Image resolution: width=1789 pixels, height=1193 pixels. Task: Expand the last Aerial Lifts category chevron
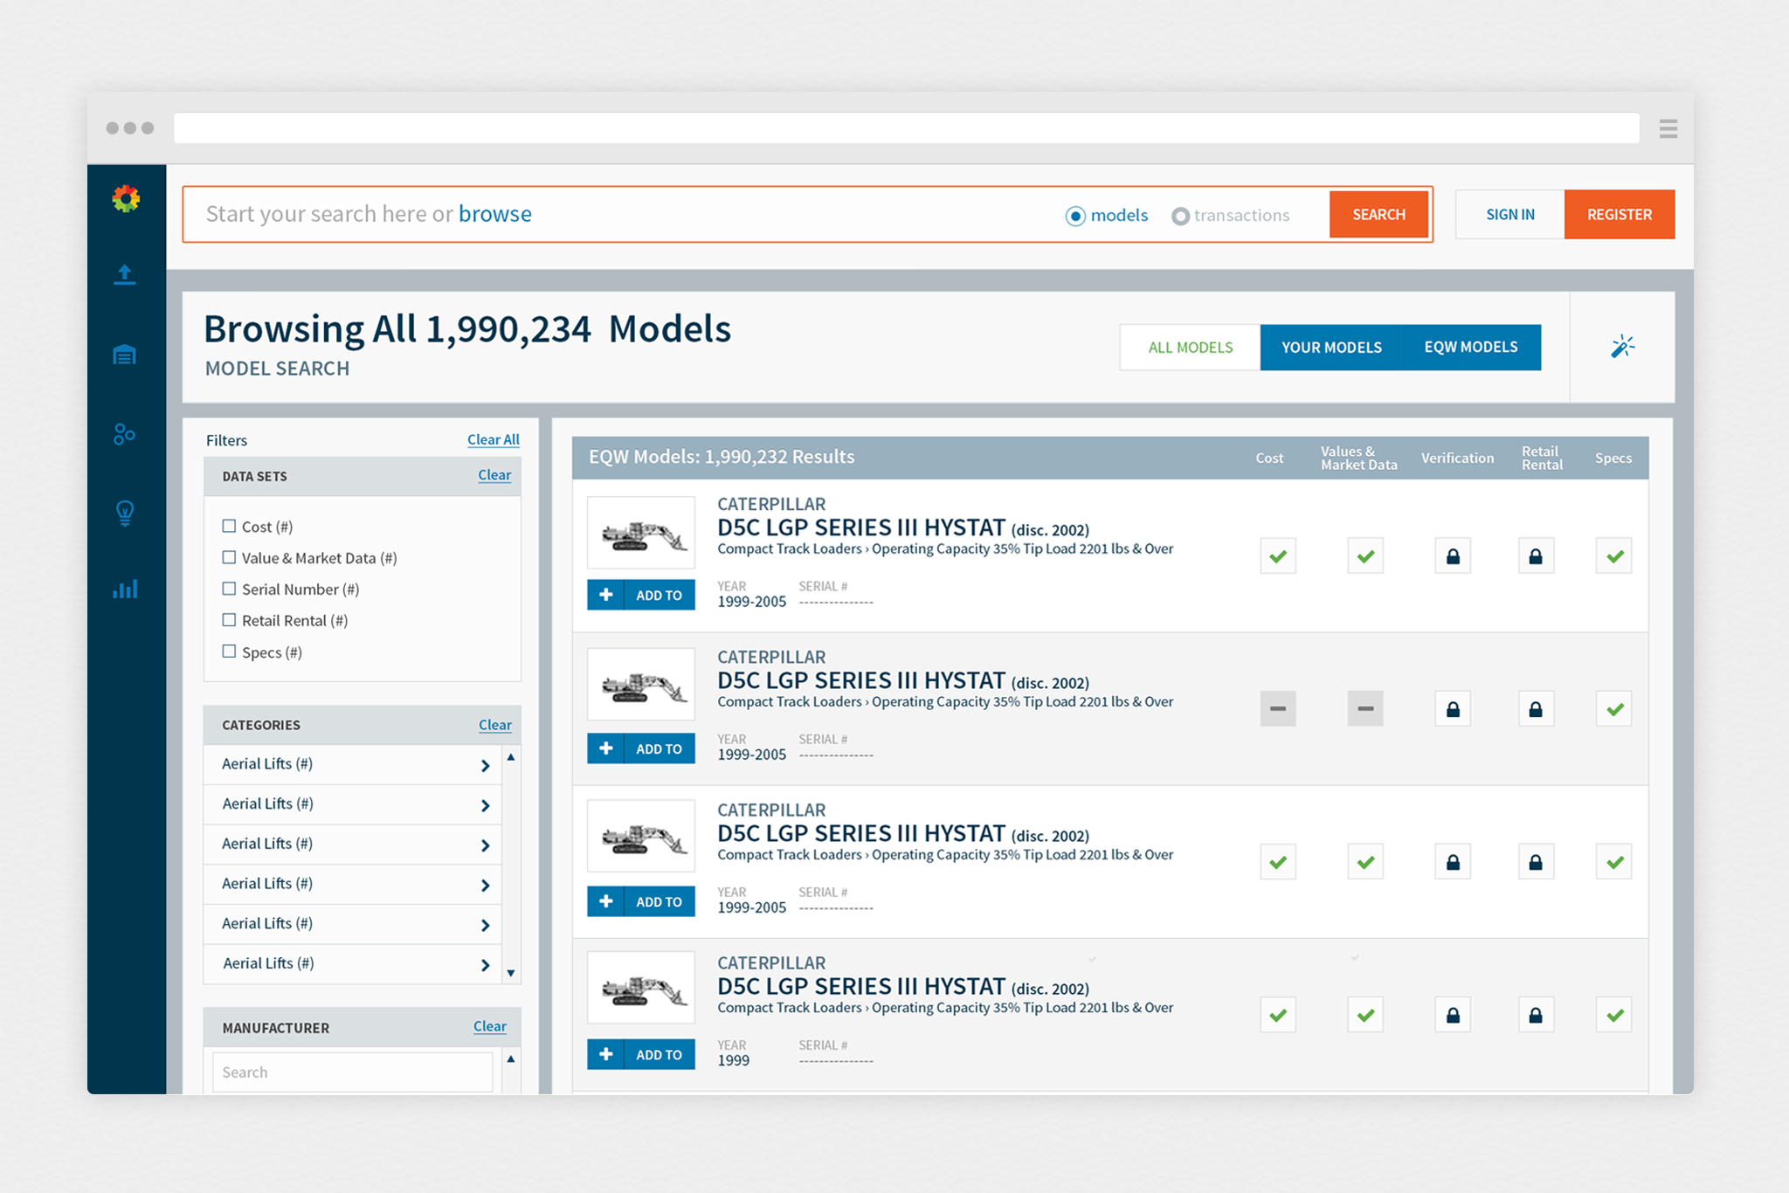pos(485,965)
